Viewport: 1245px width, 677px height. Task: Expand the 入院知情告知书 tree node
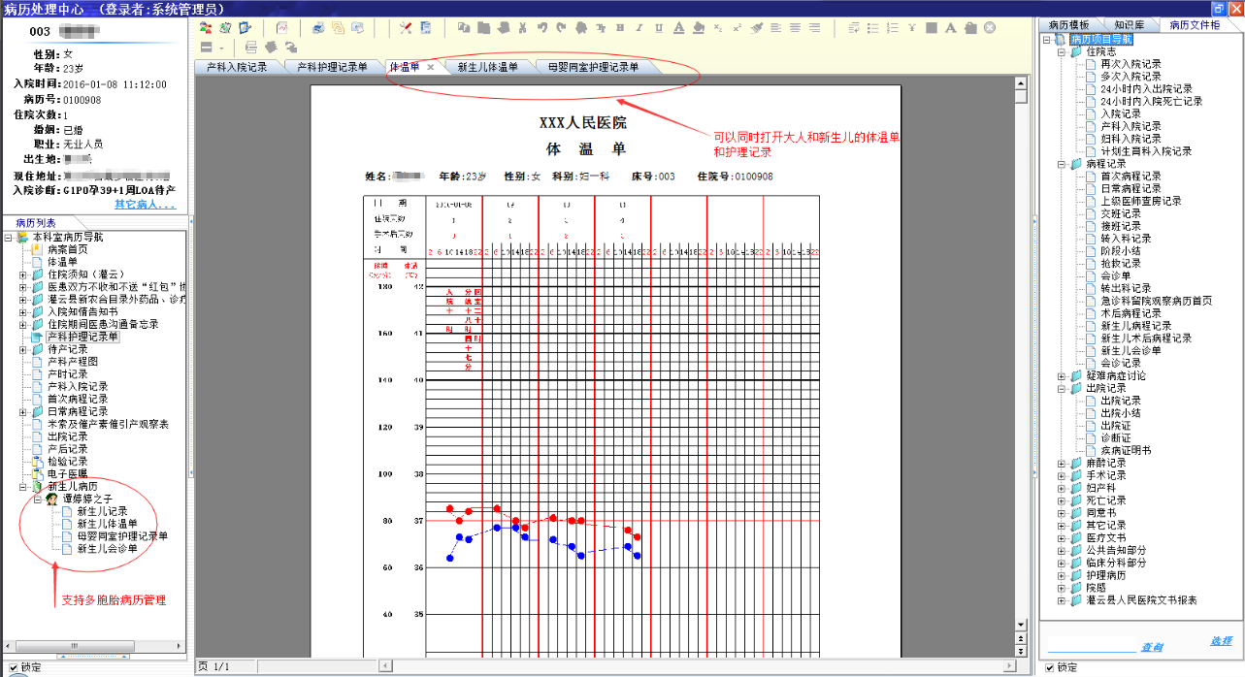[23, 311]
